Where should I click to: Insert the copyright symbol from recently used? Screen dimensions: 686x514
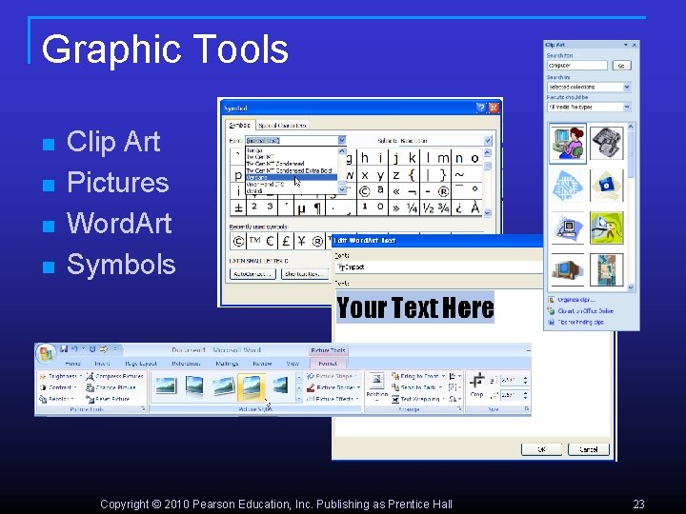coord(238,241)
